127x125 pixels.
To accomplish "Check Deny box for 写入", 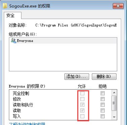I will [103, 116].
